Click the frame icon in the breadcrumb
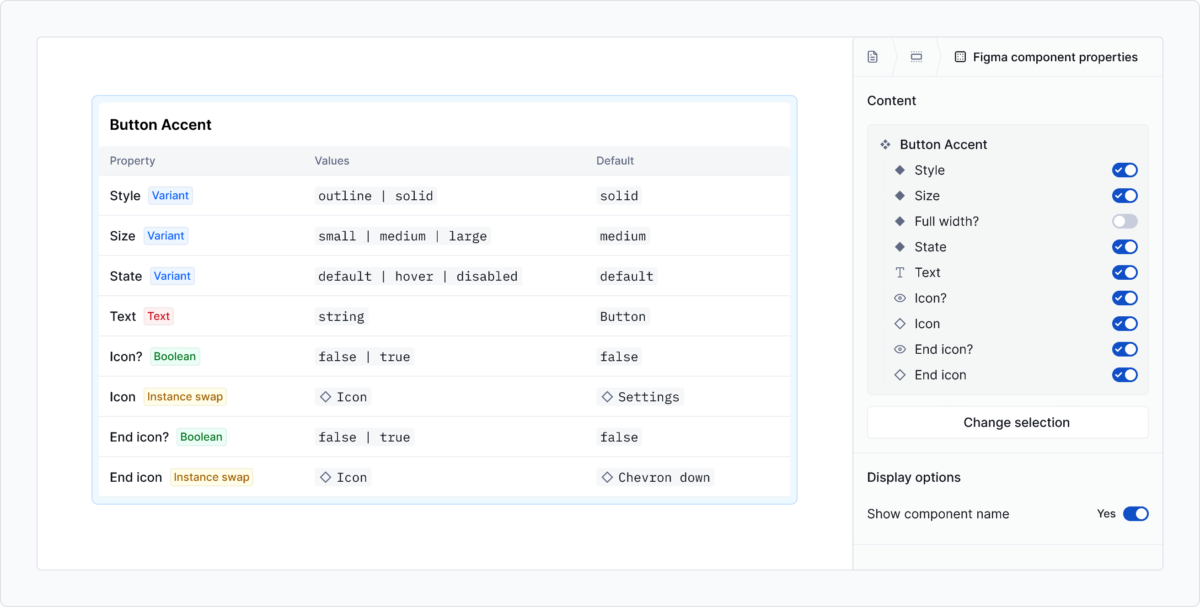This screenshot has height=607, width=1200. pos(917,56)
